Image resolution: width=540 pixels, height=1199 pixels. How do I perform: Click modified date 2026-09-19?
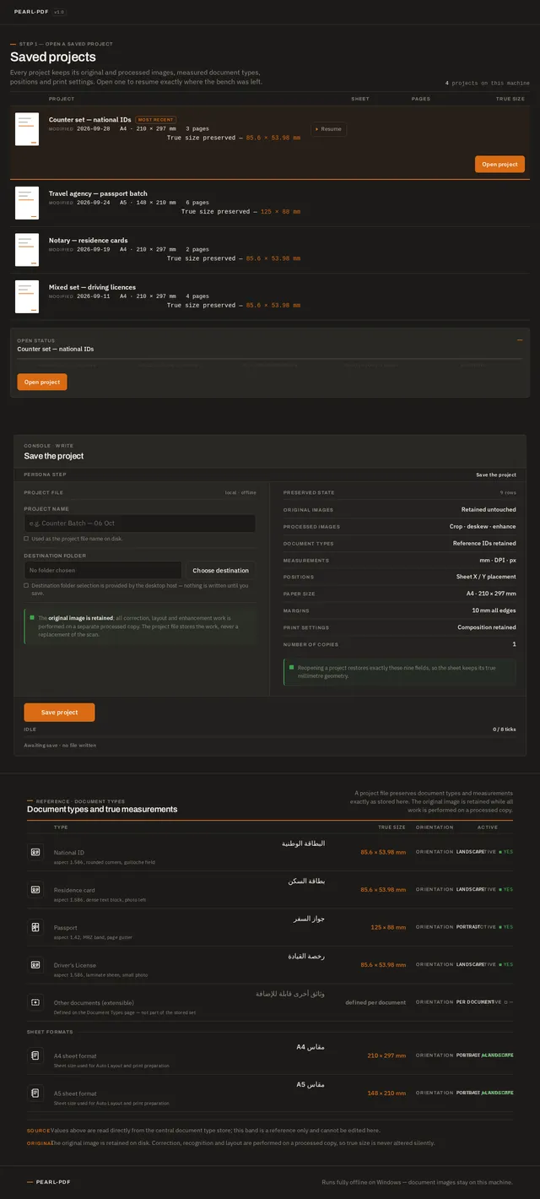click(93, 250)
